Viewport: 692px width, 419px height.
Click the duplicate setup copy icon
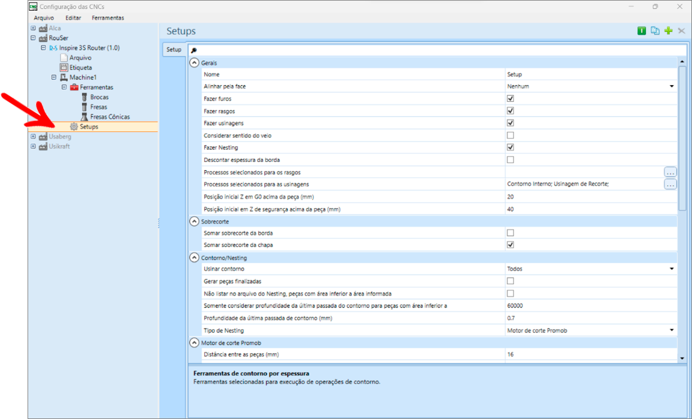(655, 31)
